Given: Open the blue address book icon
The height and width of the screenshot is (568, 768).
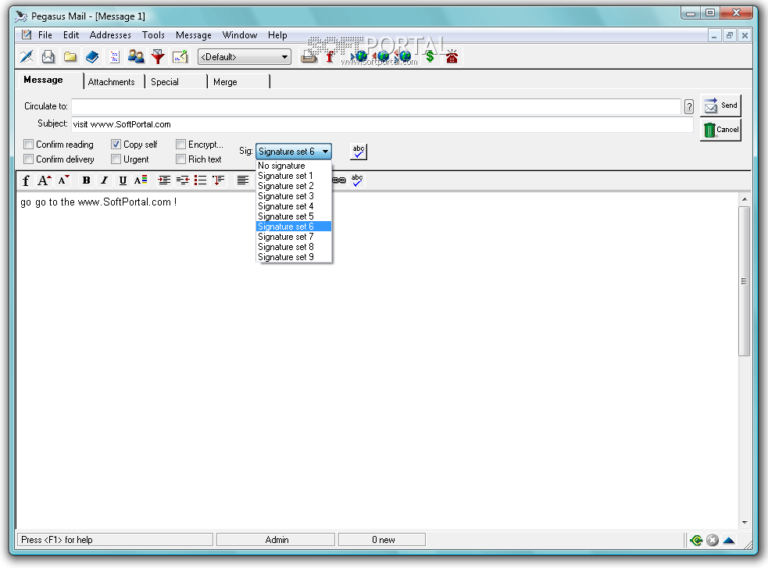Looking at the screenshot, I should (92, 57).
